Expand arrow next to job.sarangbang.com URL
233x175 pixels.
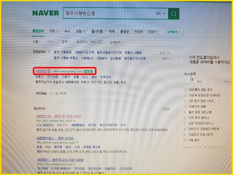[74, 121]
